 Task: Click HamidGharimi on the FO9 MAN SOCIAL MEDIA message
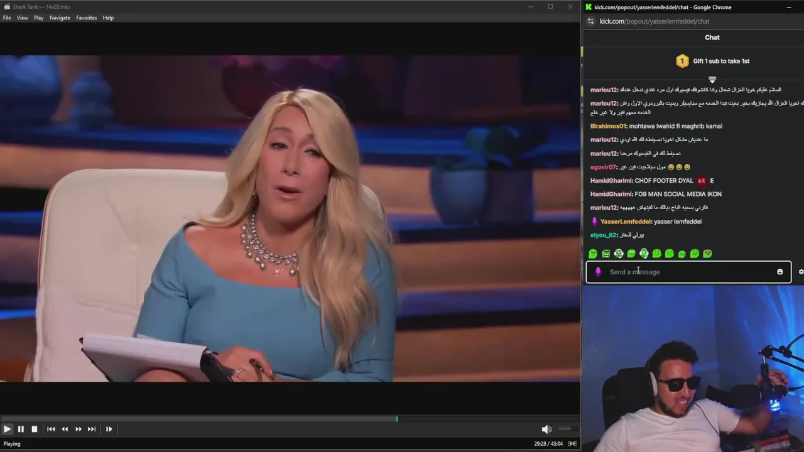611,194
